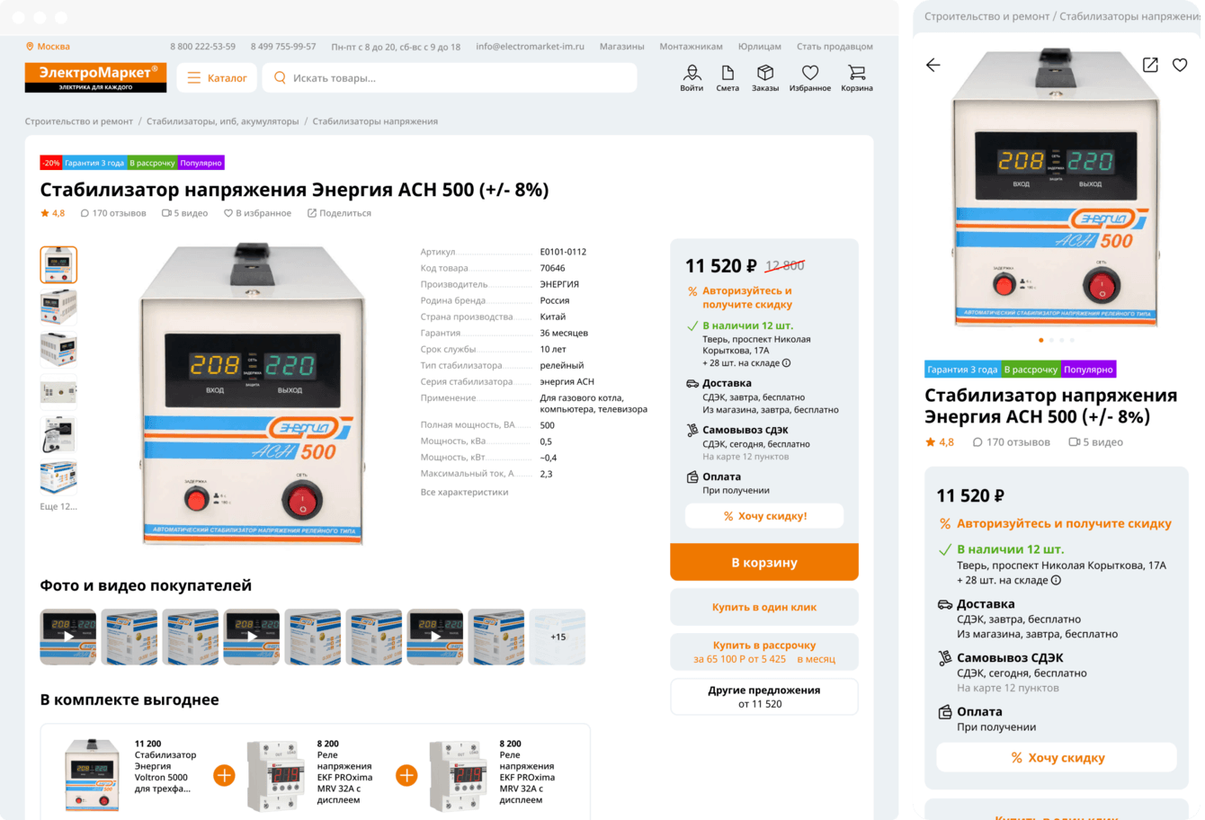Expand the +15 customer photos tile

558,637
